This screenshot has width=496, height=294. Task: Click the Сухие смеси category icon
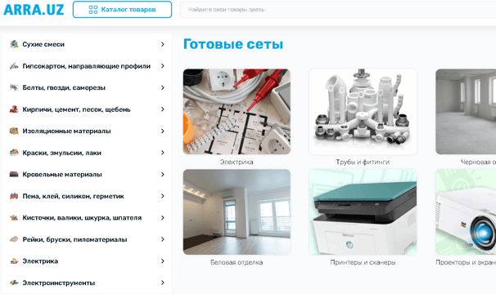pyautogui.click(x=14, y=44)
